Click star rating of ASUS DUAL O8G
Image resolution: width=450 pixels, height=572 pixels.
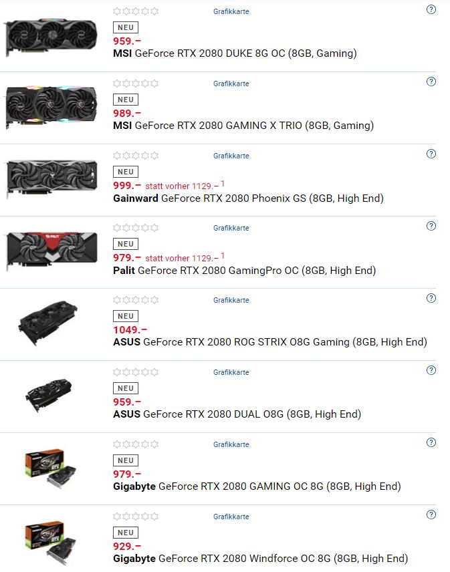136,372
